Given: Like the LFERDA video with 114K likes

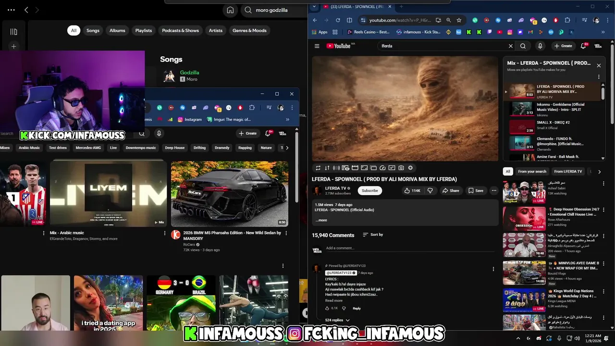Looking at the screenshot, I should tap(412, 191).
